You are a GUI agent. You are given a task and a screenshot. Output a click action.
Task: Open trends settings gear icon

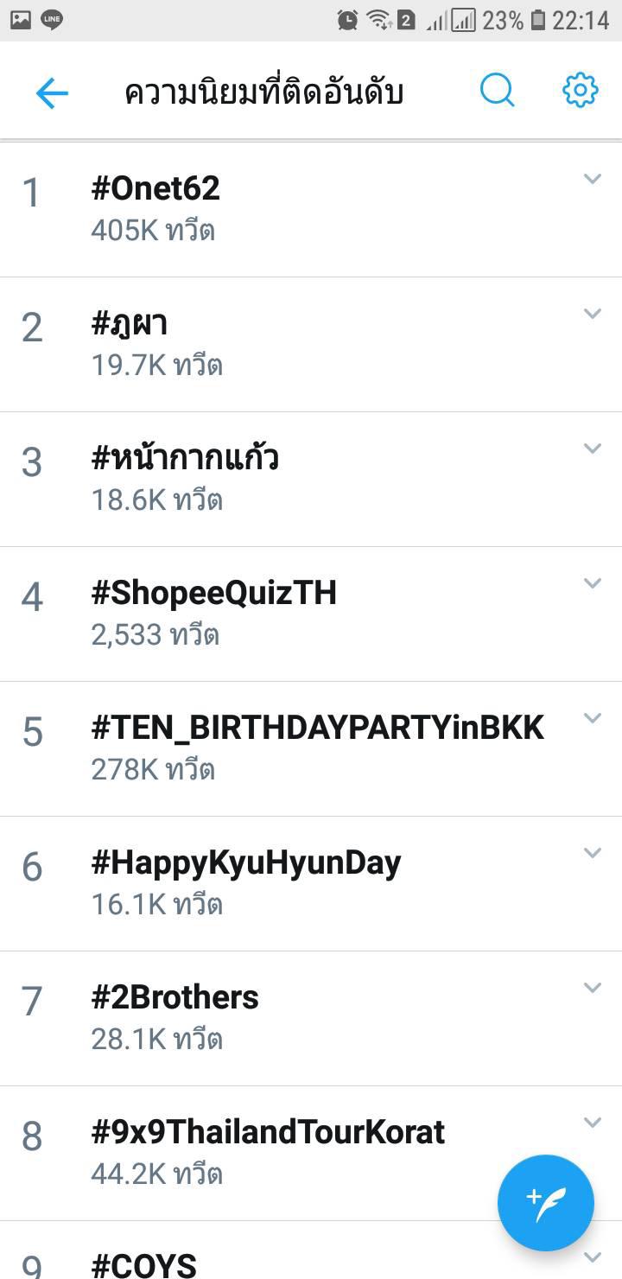[x=580, y=91]
